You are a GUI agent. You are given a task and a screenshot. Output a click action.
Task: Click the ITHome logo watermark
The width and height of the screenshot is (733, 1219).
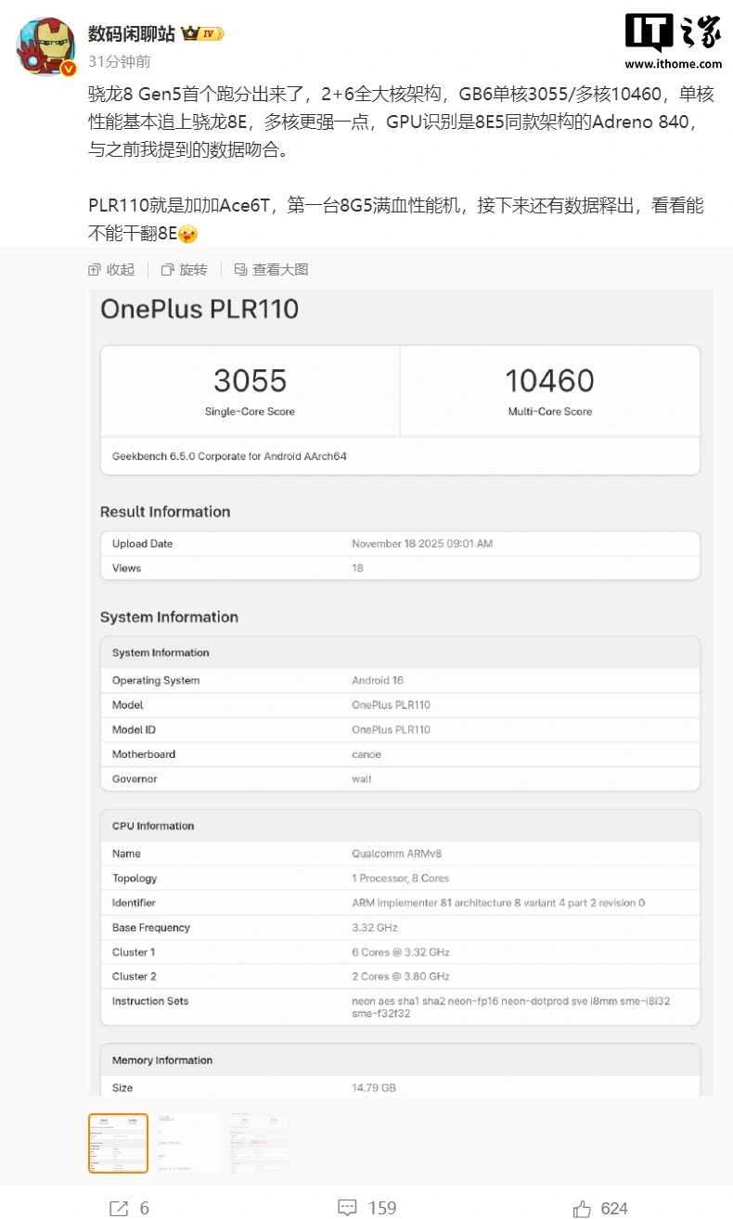click(x=673, y=32)
